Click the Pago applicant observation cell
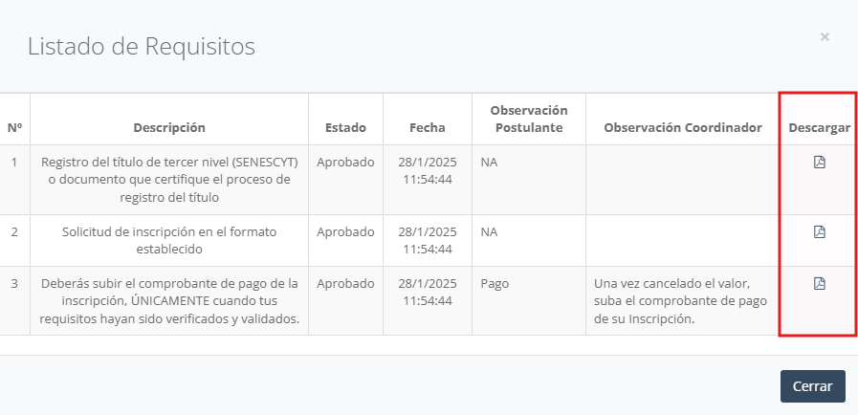Image resolution: width=858 pixels, height=415 pixels. point(495,283)
